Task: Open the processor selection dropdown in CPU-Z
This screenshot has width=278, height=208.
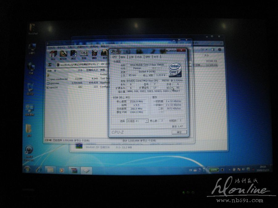Action: (x=147, y=121)
